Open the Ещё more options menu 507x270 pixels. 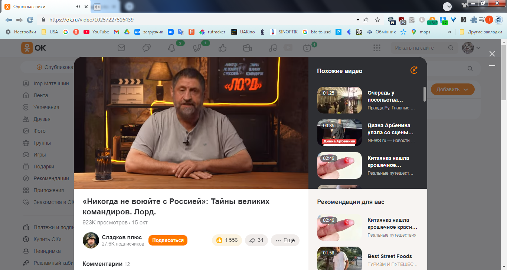tap(285, 240)
